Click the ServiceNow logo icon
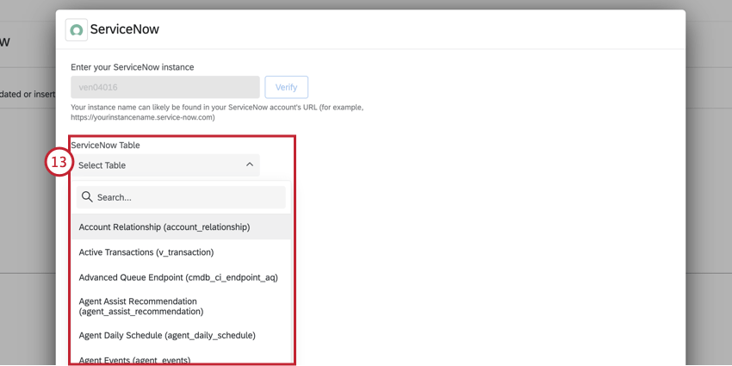732x366 pixels. coord(76,30)
